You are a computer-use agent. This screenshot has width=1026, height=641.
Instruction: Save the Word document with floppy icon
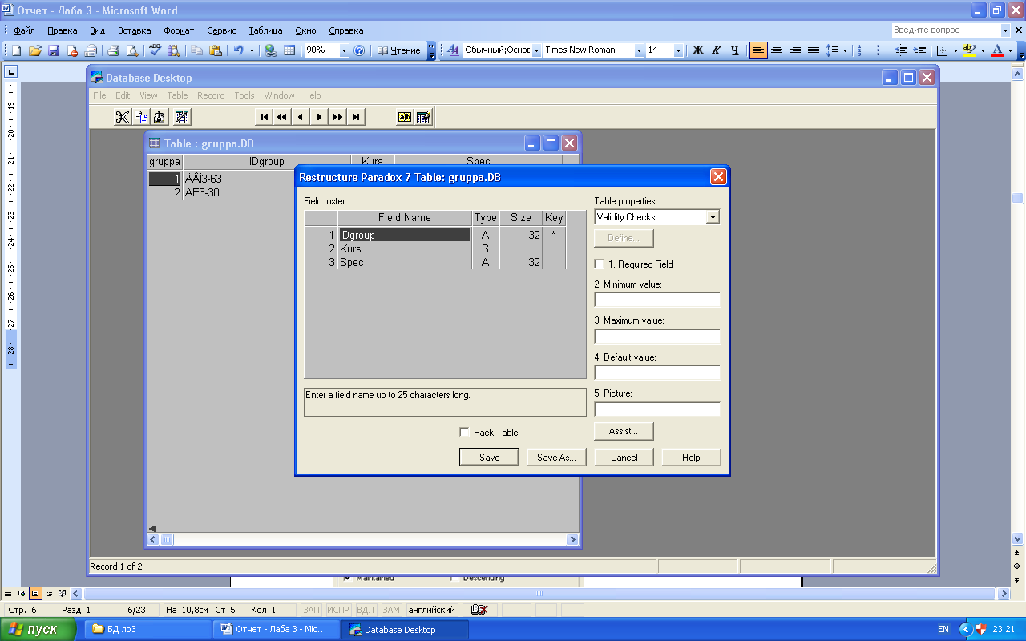54,50
